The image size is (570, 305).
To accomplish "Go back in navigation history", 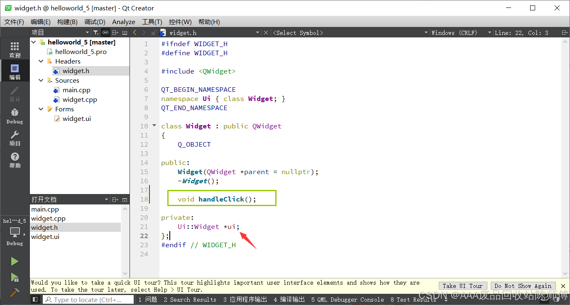I will pyautogui.click(x=135, y=32).
